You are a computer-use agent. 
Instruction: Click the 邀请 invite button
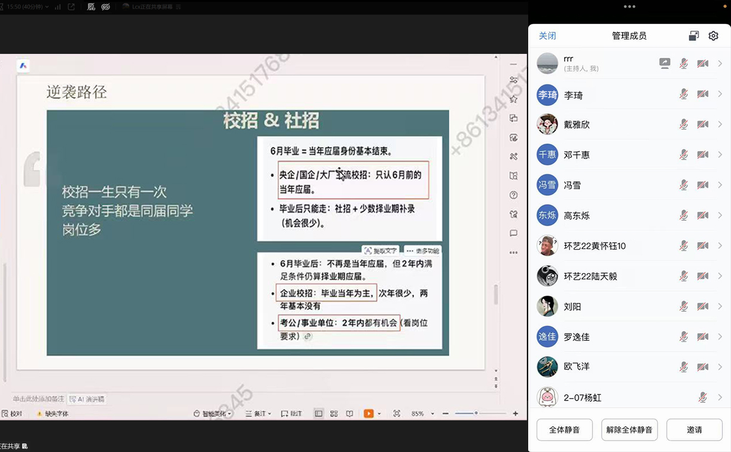click(694, 430)
